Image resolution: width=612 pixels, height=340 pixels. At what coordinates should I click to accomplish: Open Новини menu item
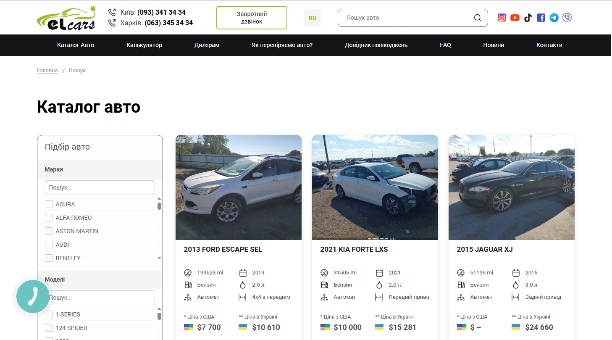click(x=494, y=45)
